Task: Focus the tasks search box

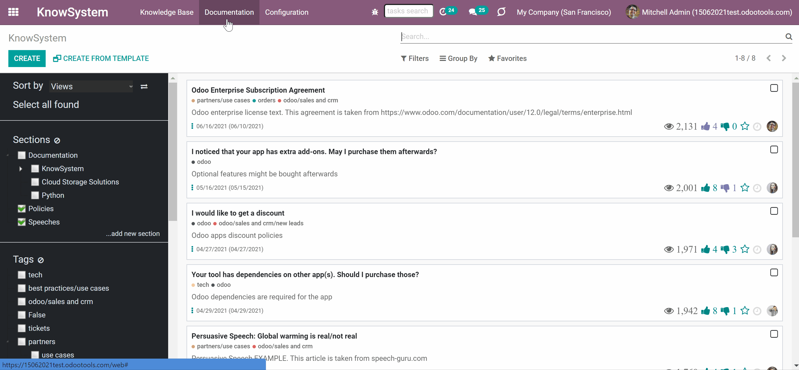Action: (x=408, y=11)
